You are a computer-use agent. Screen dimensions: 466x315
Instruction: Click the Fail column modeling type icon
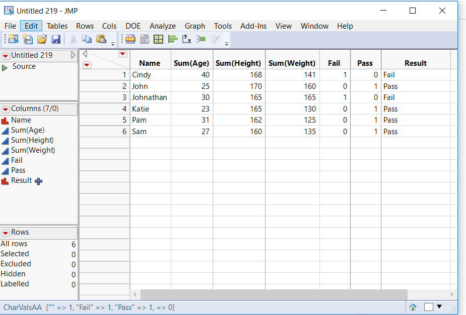click(5, 161)
